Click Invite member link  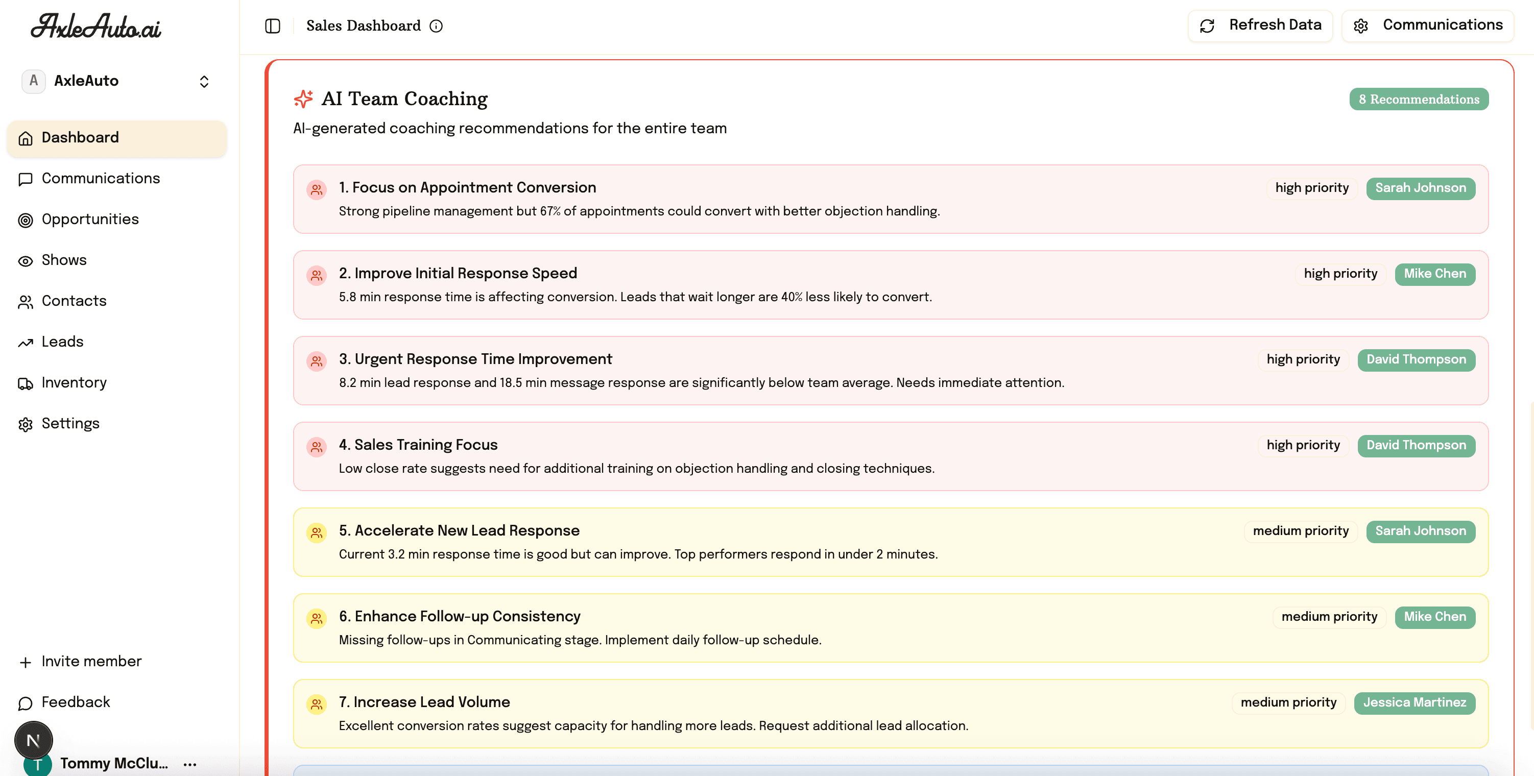tap(90, 661)
